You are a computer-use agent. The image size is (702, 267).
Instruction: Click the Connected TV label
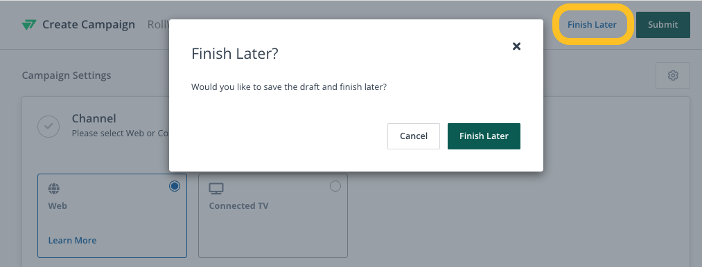pos(238,205)
